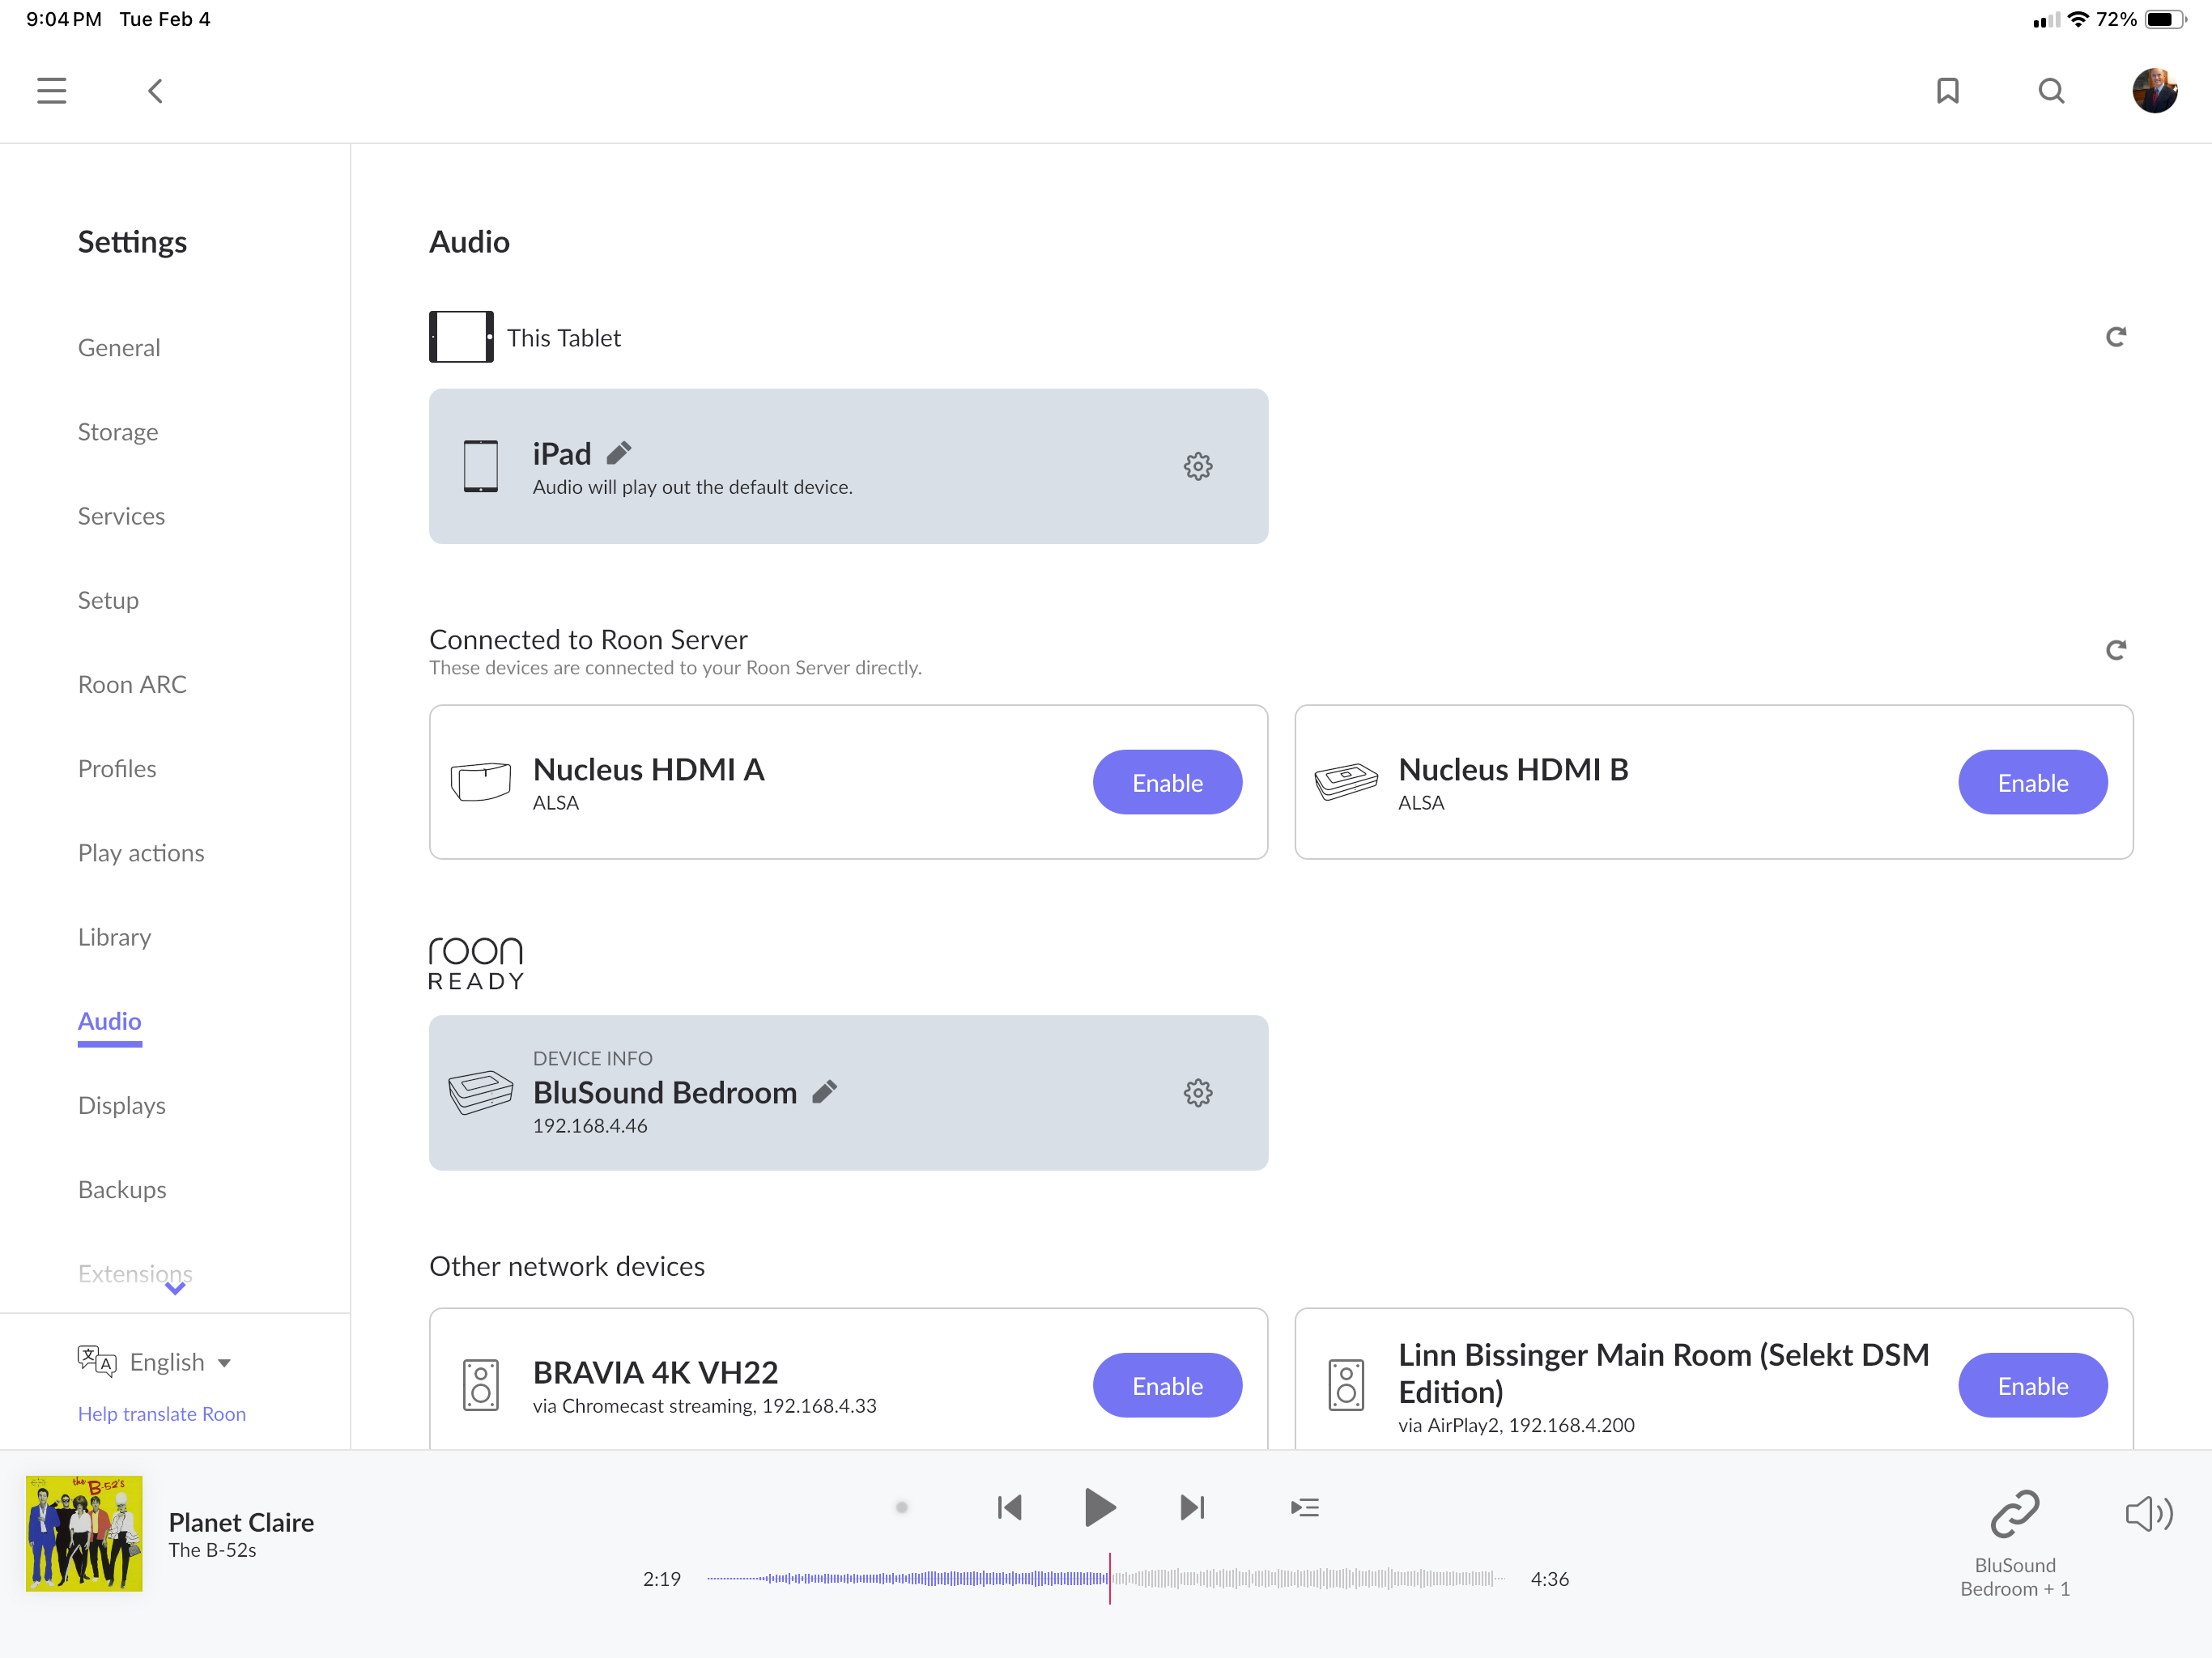Click the playhead position marker
Viewport: 2212px width, 1658px height.
tap(1109, 1578)
